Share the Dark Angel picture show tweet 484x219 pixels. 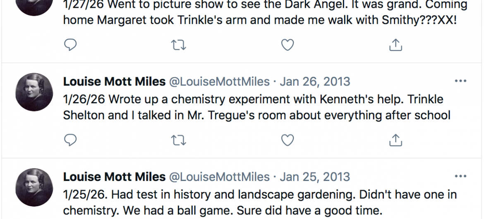[396, 45]
